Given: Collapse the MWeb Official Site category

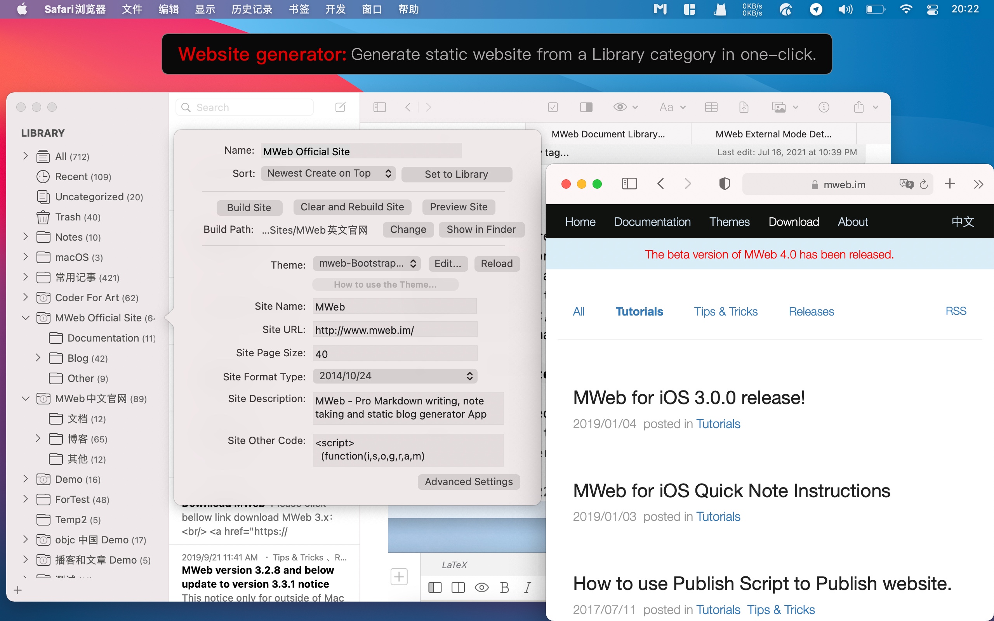Looking at the screenshot, I should (x=26, y=318).
